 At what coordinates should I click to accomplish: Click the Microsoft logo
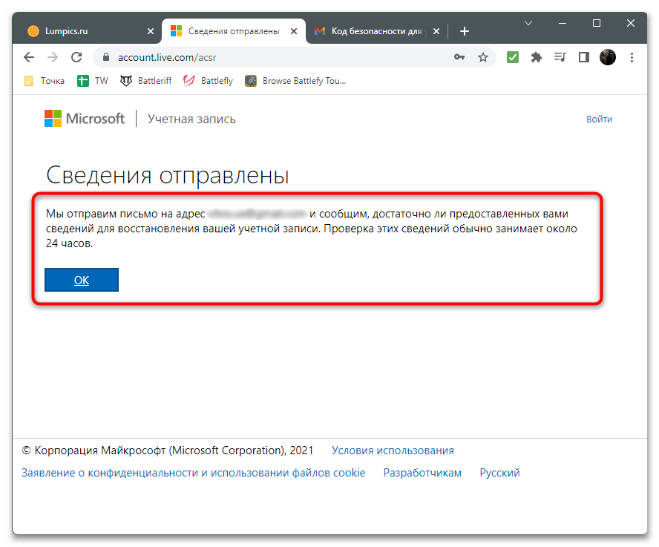tap(85, 119)
